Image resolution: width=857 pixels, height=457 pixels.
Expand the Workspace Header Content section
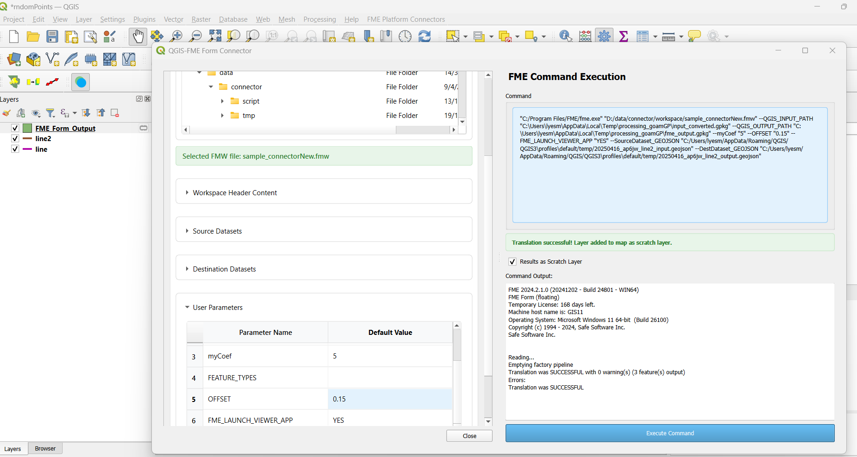click(187, 192)
